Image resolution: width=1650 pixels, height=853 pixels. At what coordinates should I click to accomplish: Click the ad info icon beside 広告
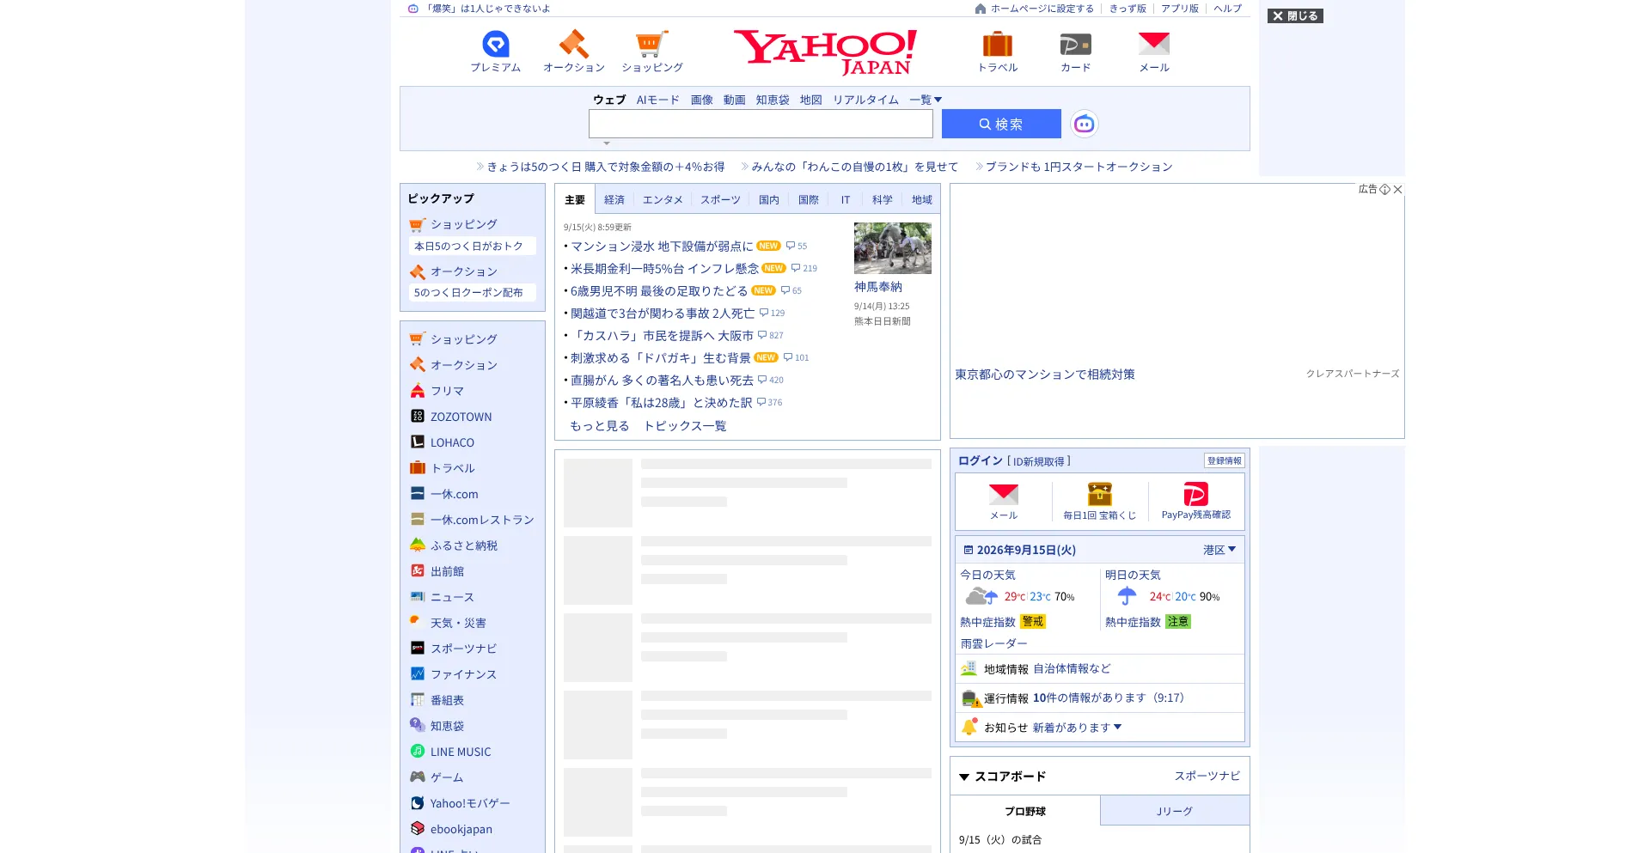[x=1384, y=190]
